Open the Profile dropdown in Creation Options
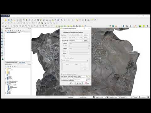Screen dimensions: 151x113 tap(77, 61)
